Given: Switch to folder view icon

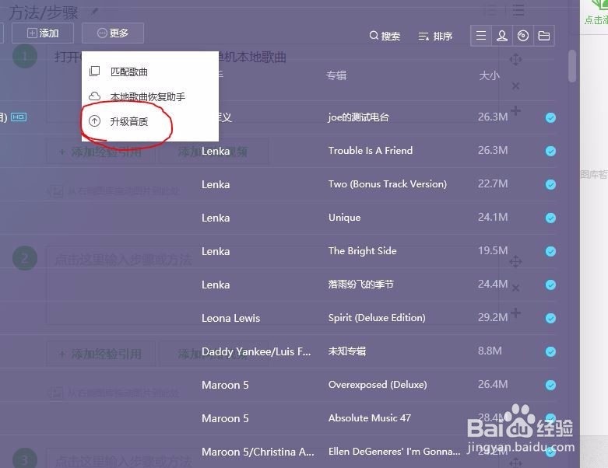Looking at the screenshot, I should (544, 36).
